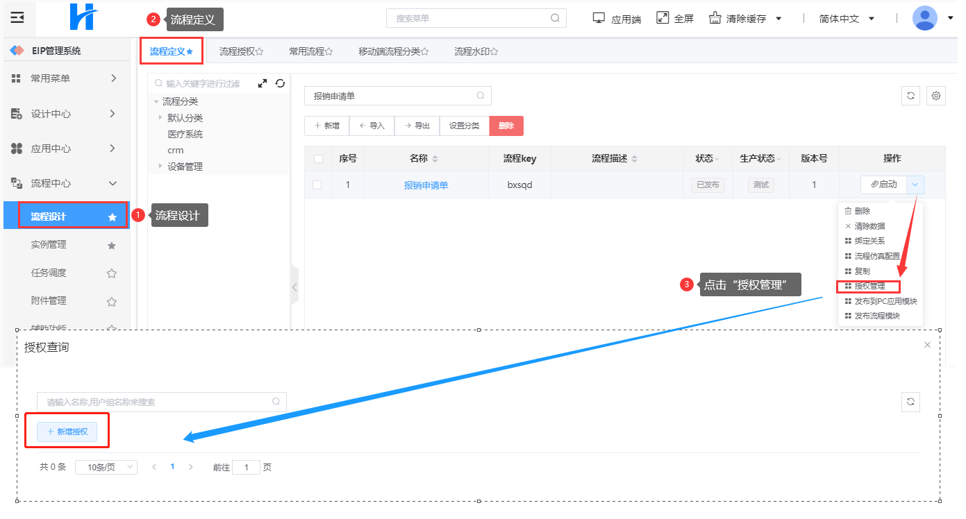Go to next page arrow

(191, 467)
